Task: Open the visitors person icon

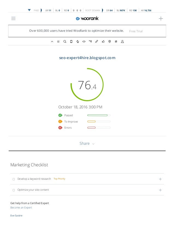Action: pos(122,42)
